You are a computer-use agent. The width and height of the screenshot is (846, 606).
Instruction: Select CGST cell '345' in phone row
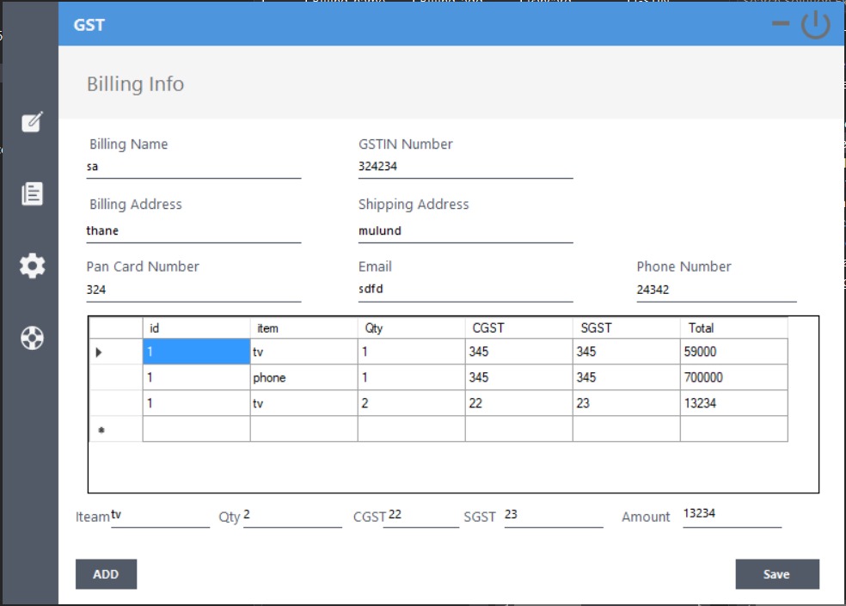pos(518,377)
